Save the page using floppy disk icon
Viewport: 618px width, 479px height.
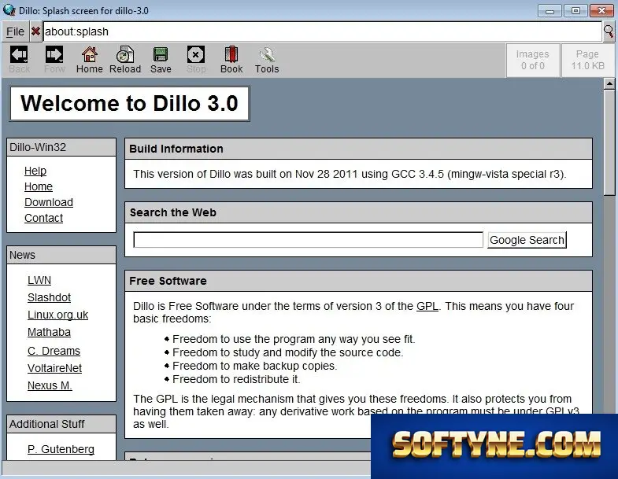point(161,55)
